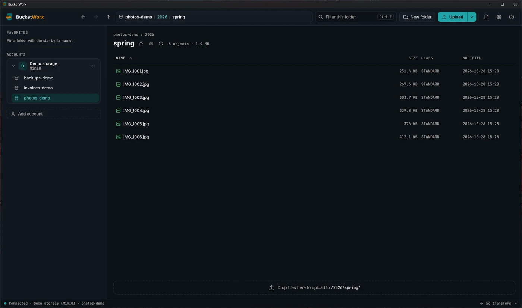Collapse the Demo storage account tree
522x308 pixels.
13,66
